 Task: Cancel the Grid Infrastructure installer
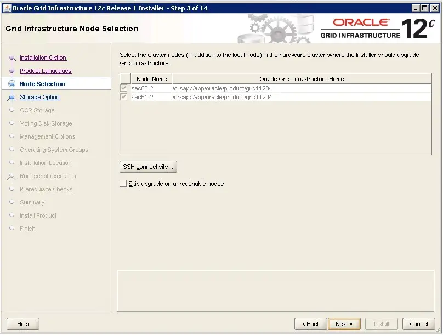419,324
